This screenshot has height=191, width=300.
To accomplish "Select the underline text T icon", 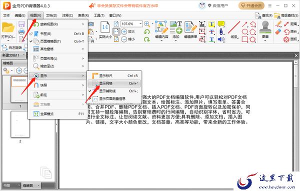I will [x=211, y=39].
